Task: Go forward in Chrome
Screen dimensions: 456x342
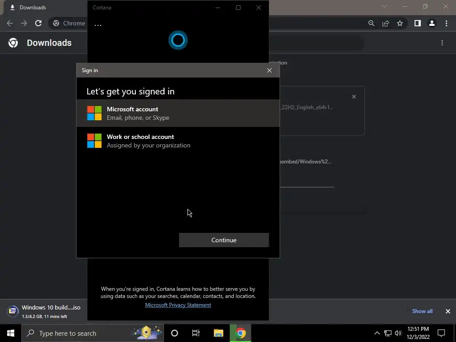Action: (24, 23)
